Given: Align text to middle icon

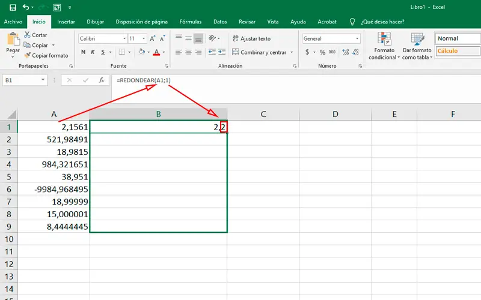Looking at the screenshot, I should click(x=188, y=38).
